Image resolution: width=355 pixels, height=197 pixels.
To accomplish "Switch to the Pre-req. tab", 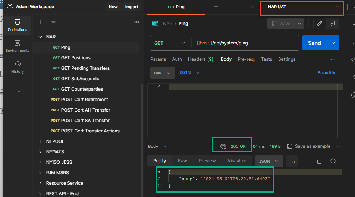I will 246,59.
